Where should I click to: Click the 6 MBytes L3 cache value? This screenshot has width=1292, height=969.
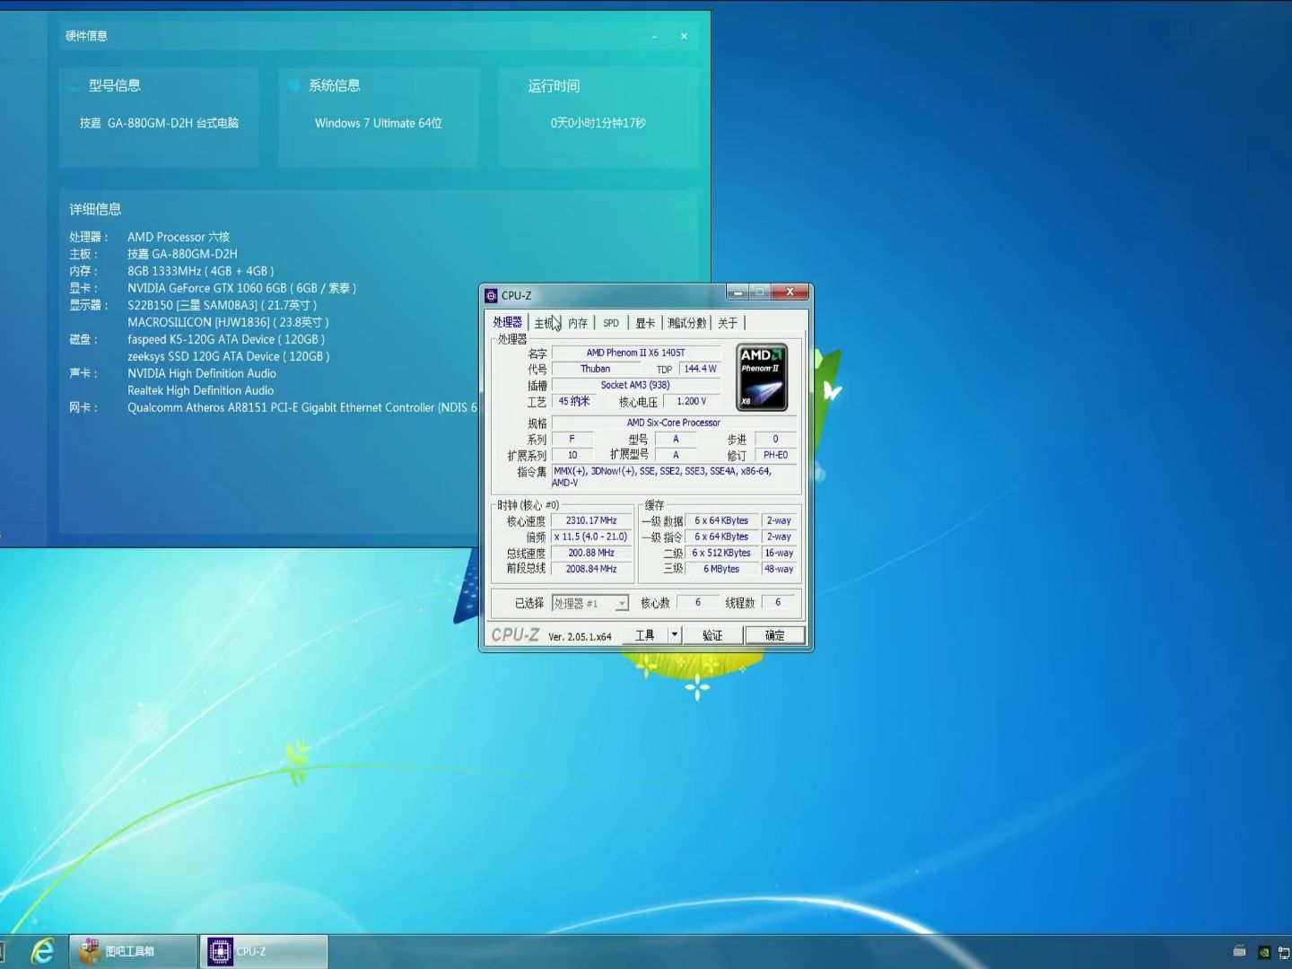click(x=721, y=569)
